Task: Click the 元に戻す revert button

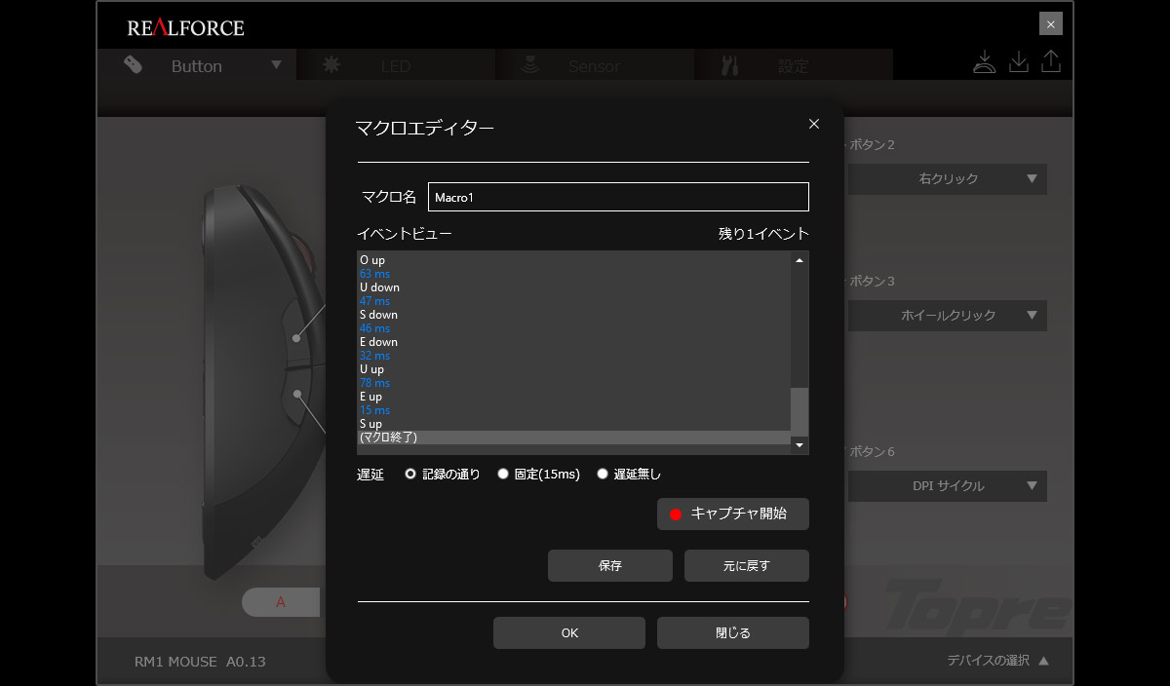Action: [x=747, y=566]
